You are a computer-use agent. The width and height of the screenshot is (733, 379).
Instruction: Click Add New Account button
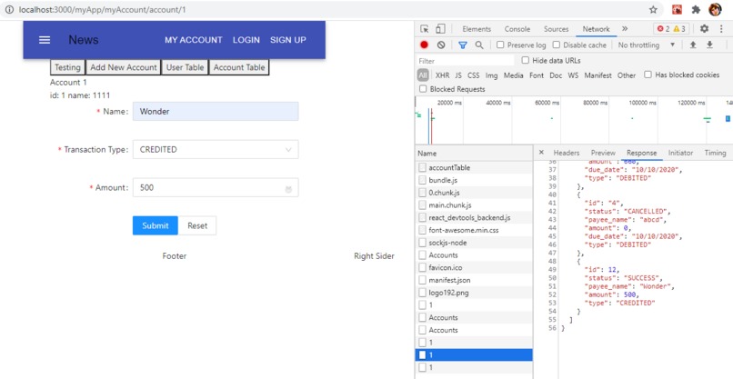(124, 67)
